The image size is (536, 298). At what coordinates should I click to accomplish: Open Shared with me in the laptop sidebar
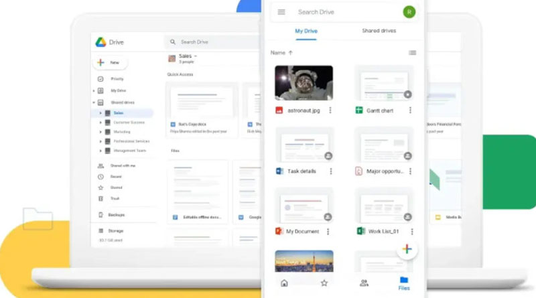123,166
